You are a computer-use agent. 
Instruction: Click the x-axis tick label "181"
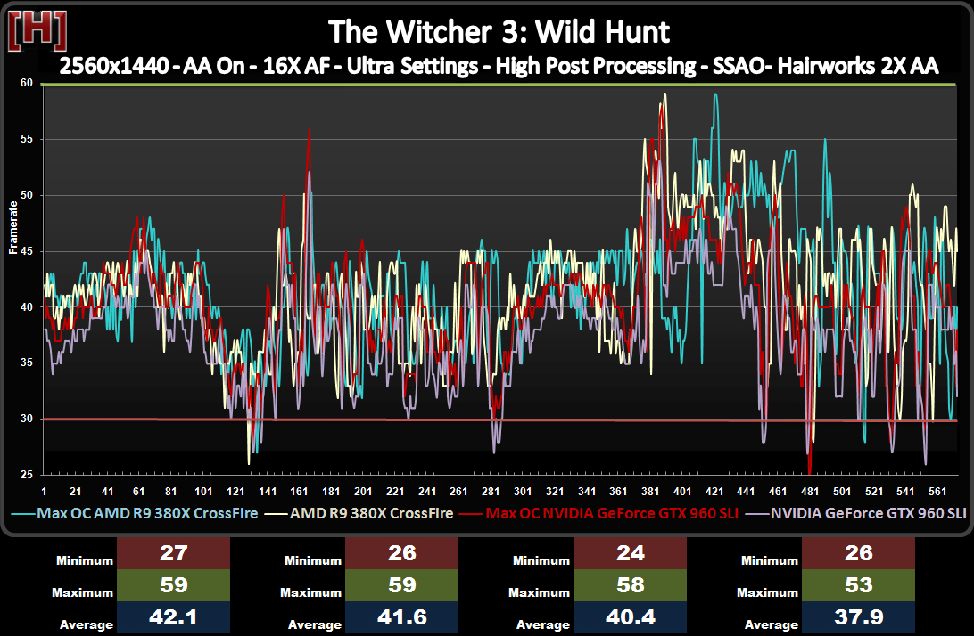(331, 492)
